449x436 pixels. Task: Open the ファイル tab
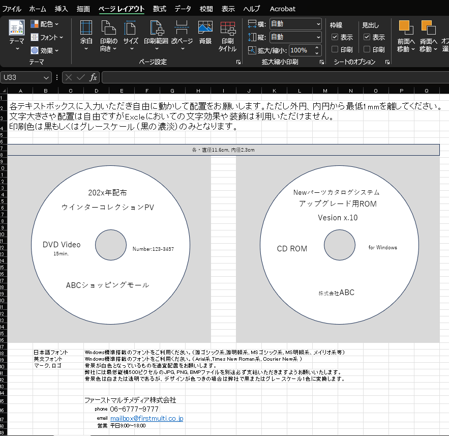point(12,9)
